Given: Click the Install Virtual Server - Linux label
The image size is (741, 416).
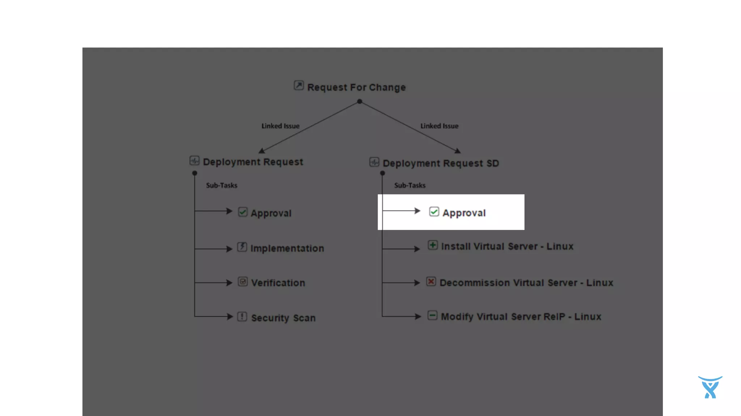Looking at the screenshot, I should coord(507,246).
